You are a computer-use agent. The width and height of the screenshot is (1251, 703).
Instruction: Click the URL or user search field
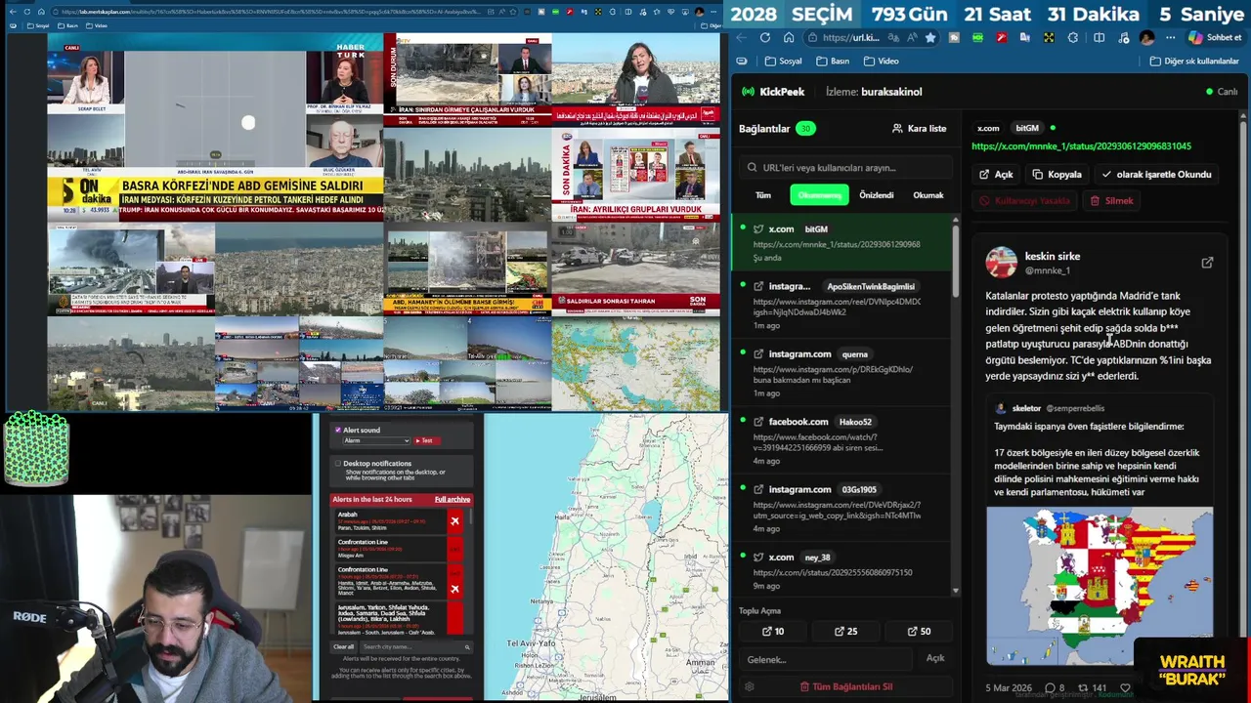[845, 167]
